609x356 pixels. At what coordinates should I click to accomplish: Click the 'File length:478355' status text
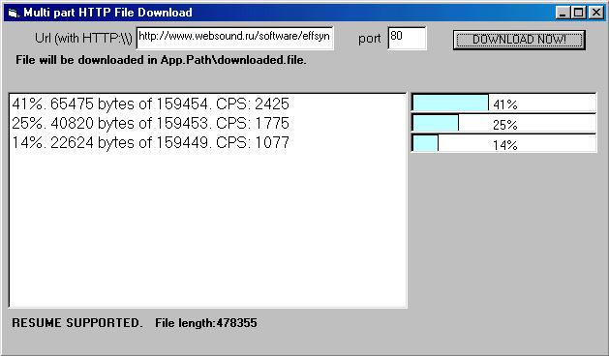point(206,323)
